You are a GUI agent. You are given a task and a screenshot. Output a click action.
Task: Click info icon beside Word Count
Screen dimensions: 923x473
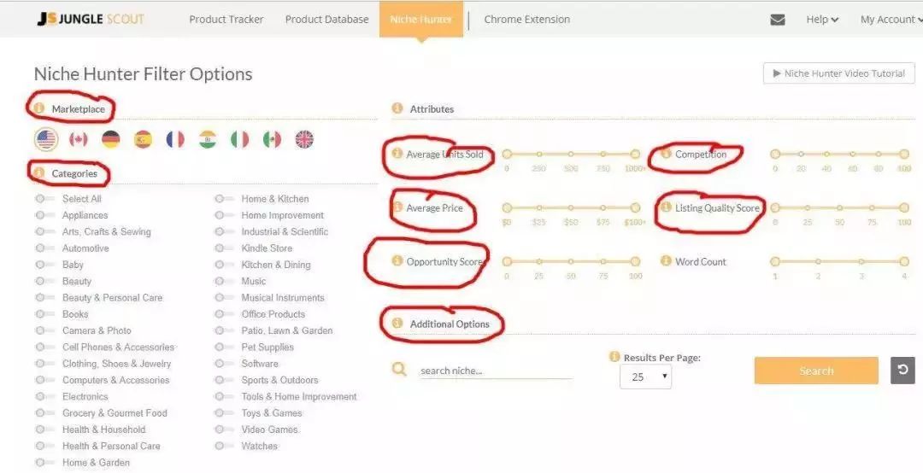(666, 260)
